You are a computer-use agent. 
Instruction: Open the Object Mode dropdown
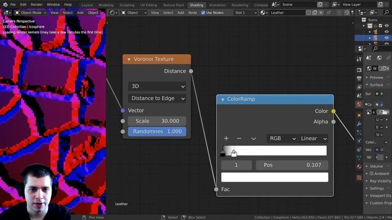[31, 12]
